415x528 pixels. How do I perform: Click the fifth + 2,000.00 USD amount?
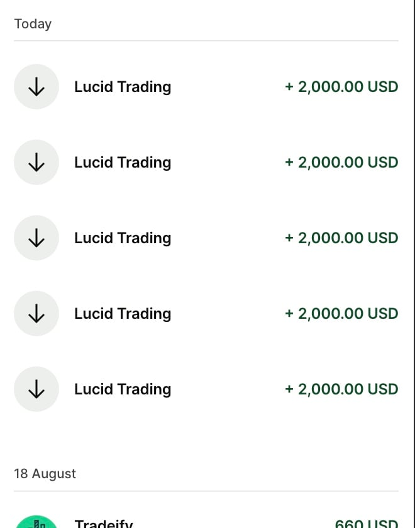341,389
